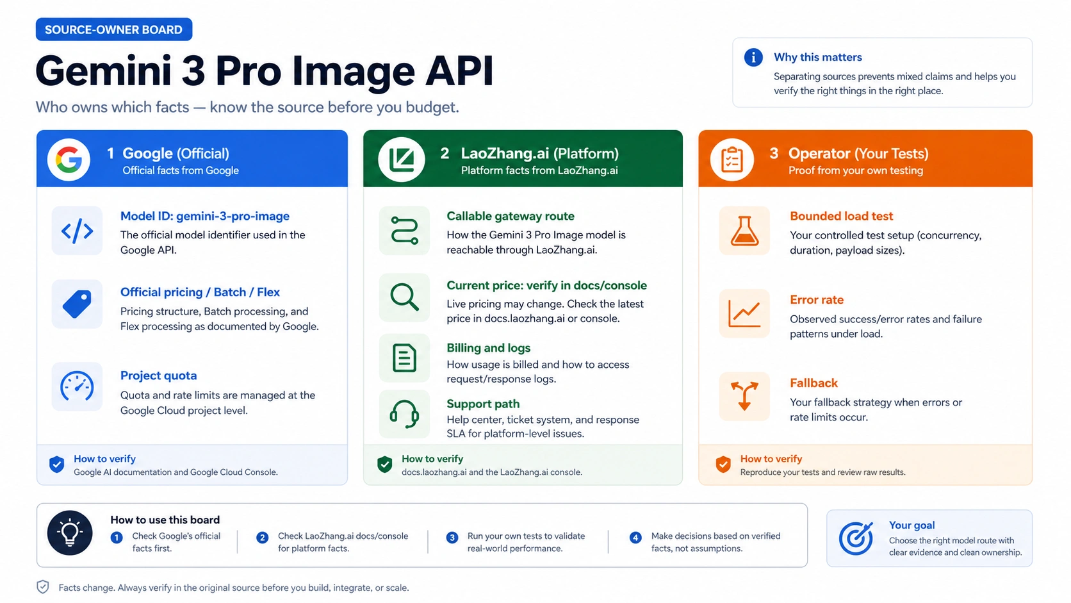Image resolution: width=1071 pixels, height=603 pixels.
Task: Click 'Facts change. Always verify' footer text
Action: [233, 588]
